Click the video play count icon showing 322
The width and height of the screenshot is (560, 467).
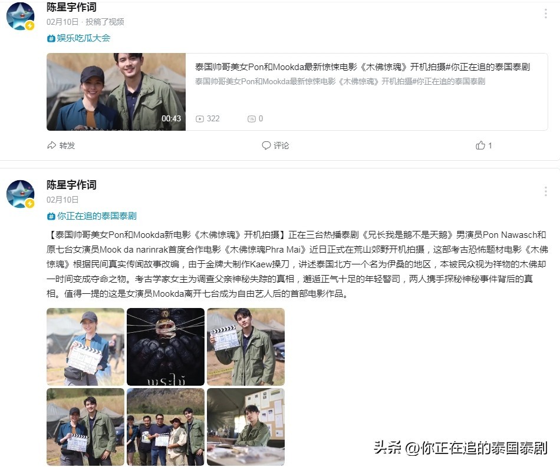(200, 119)
